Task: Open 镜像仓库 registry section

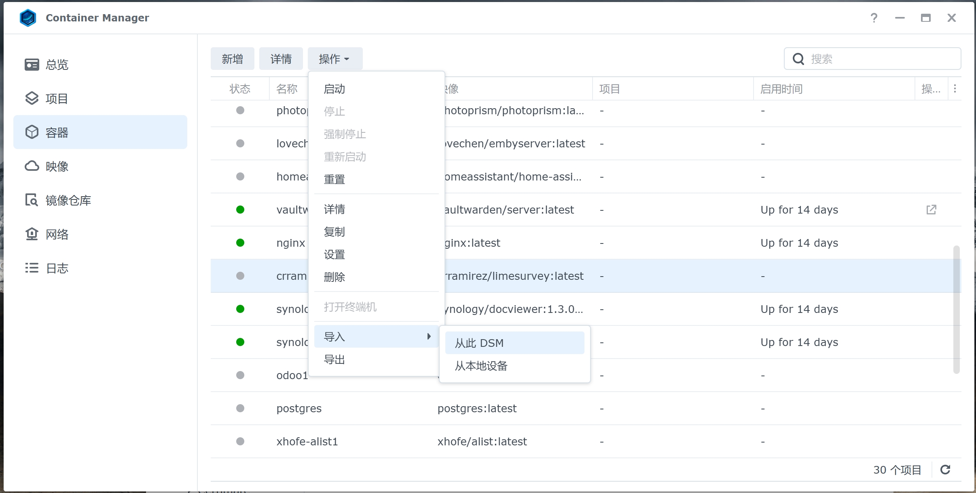Action: (68, 200)
